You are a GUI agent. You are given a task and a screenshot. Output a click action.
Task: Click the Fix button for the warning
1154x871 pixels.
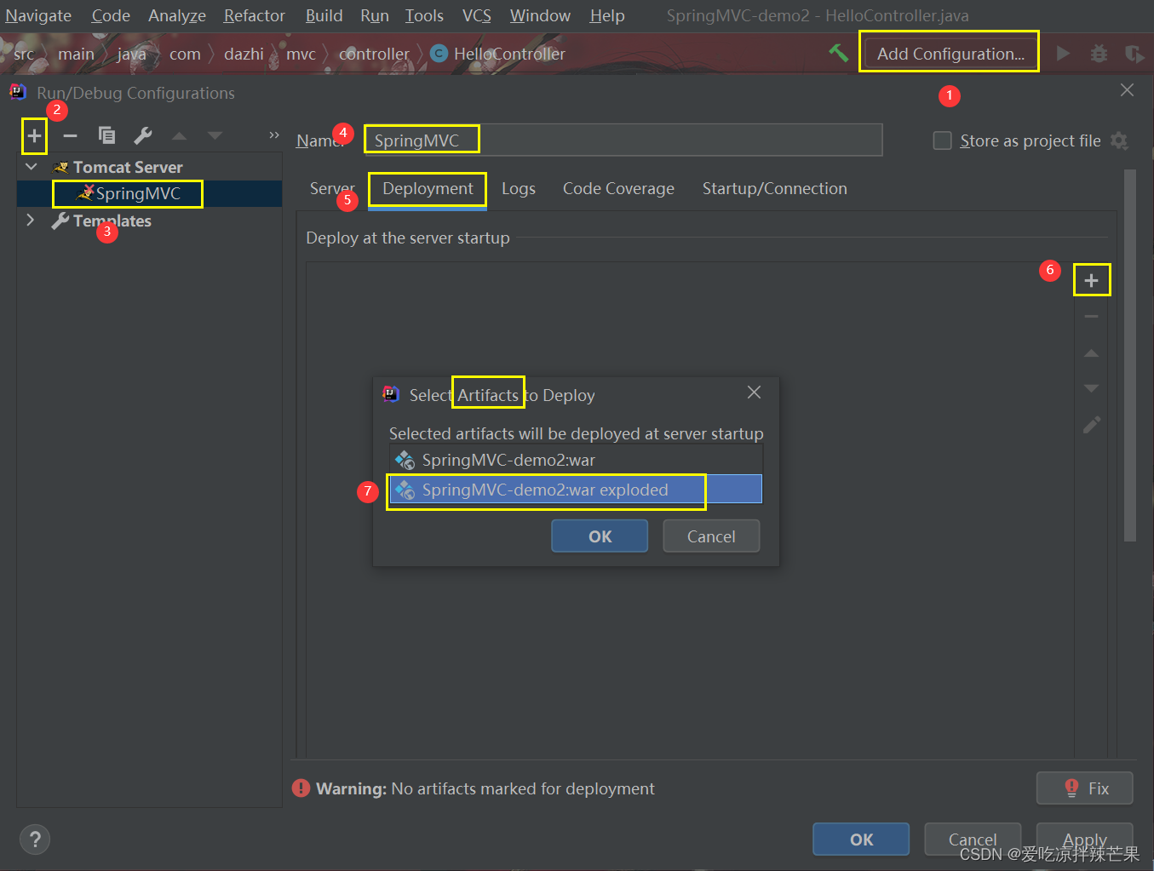pyautogui.click(x=1085, y=788)
